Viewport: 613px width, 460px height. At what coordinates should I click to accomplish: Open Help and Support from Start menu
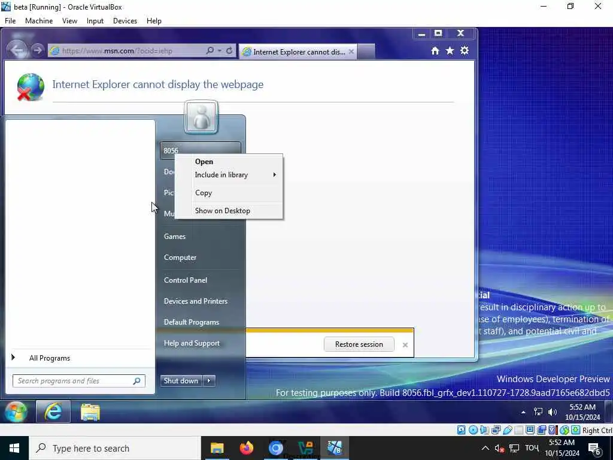[200, 343]
